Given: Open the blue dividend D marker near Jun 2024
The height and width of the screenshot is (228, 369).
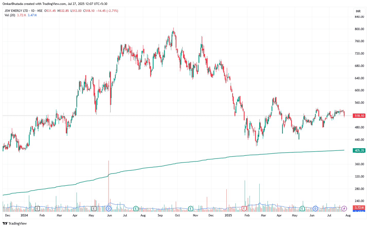Looking at the screenshot, I should coord(109,208).
